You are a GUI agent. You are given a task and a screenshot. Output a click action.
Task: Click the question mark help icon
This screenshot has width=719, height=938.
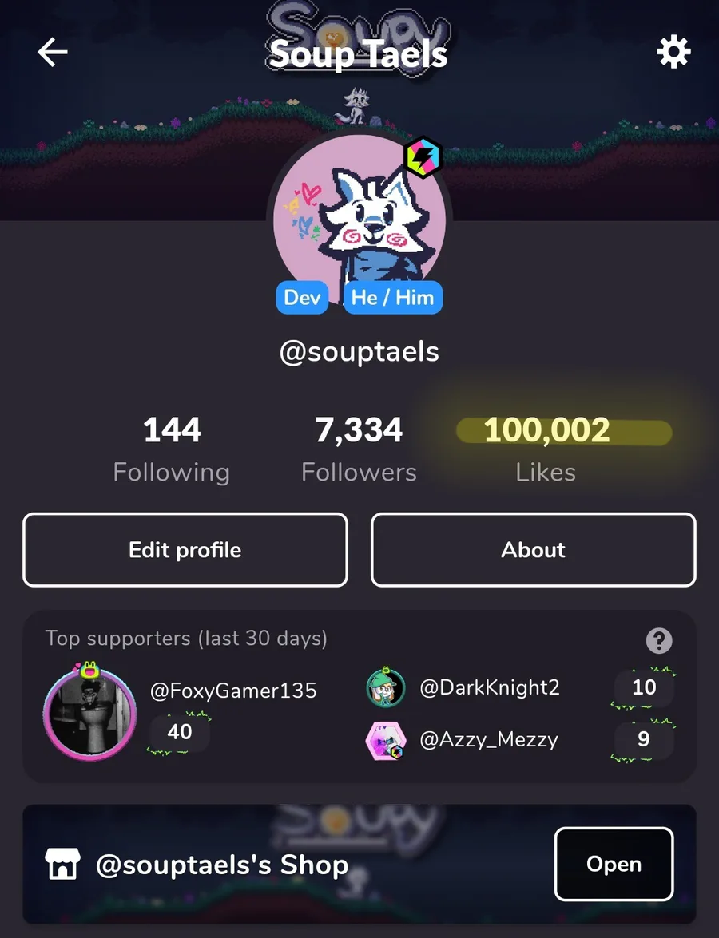[659, 640]
